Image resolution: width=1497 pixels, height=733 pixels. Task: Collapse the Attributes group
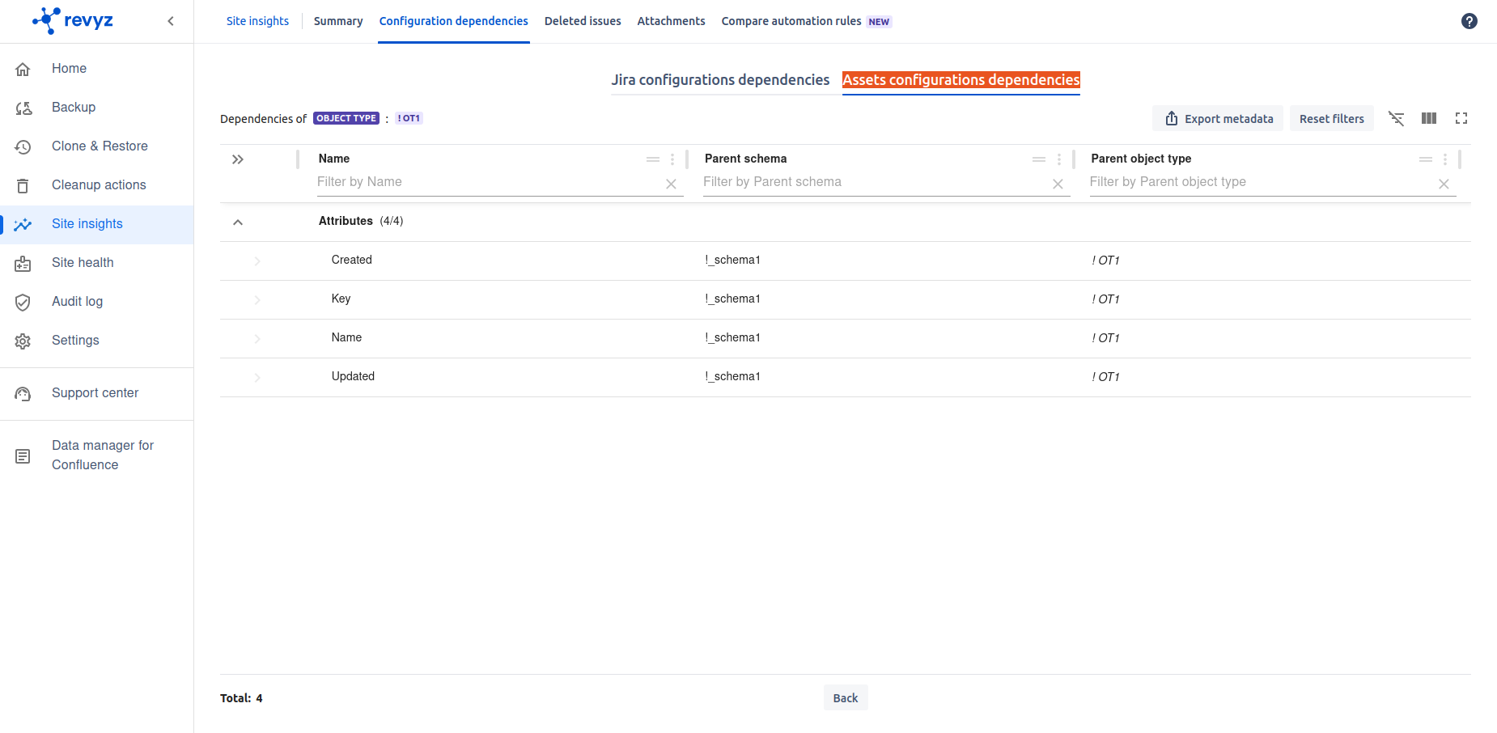238,222
